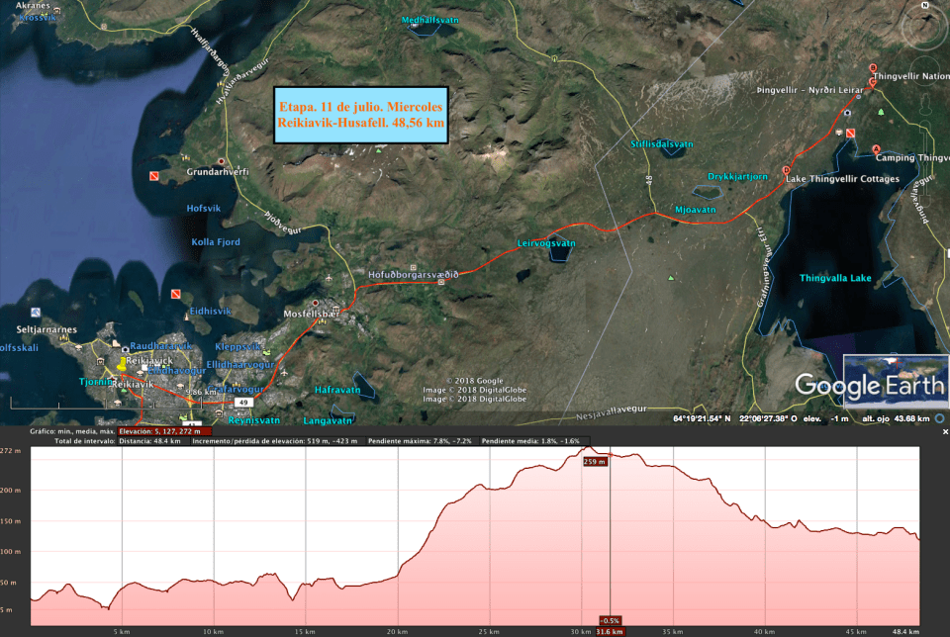Click the dive flag icon left of Grundarhverfi
Screen dimensions: 950x637
153,176
